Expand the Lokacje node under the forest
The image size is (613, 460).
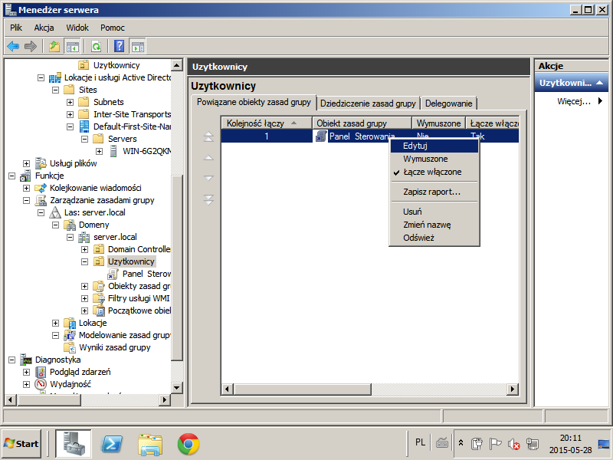click(55, 323)
